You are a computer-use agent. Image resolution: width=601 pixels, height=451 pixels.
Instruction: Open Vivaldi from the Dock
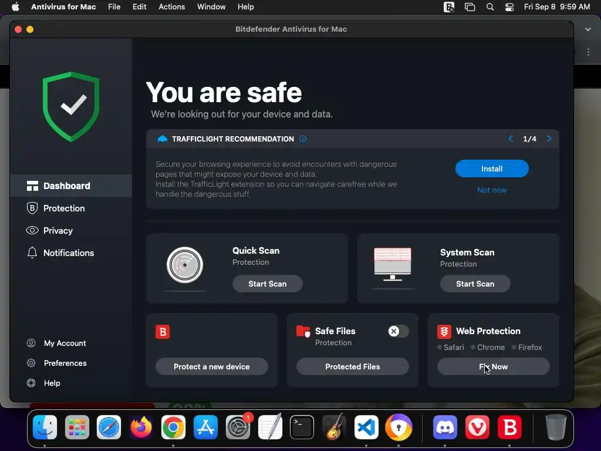[x=477, y=427]
